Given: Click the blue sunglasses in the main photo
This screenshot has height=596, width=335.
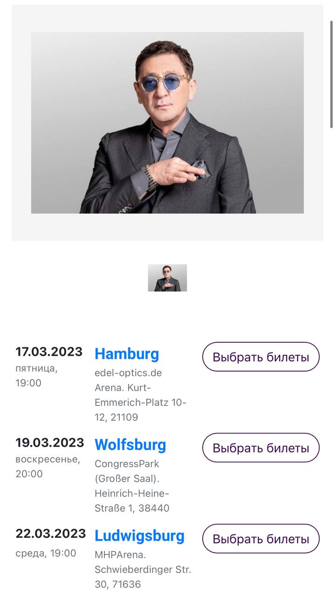Looking at the screenshot, I should (x=163, y=83).
